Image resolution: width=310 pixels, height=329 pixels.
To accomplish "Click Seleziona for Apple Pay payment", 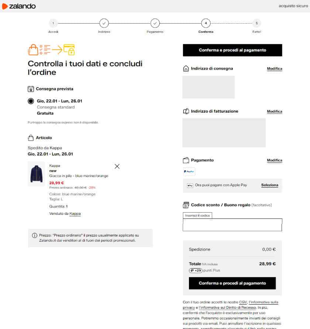I will (x=269, y=185).
